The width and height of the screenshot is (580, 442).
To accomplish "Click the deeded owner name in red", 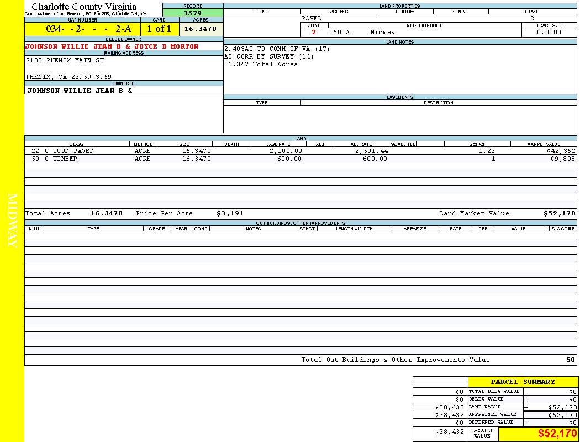I will pos(112,46).
